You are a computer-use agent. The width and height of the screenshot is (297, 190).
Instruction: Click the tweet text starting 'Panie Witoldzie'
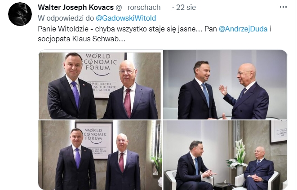[x=155, y=34]
